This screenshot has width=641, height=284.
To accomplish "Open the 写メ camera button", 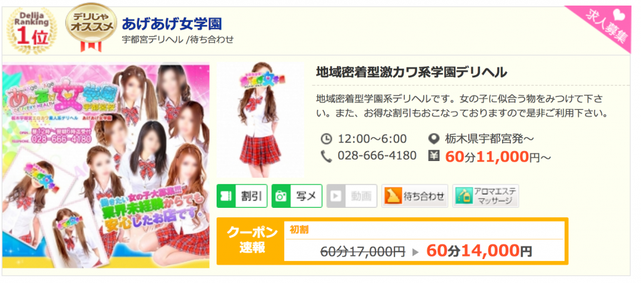I will pos(297,196).
